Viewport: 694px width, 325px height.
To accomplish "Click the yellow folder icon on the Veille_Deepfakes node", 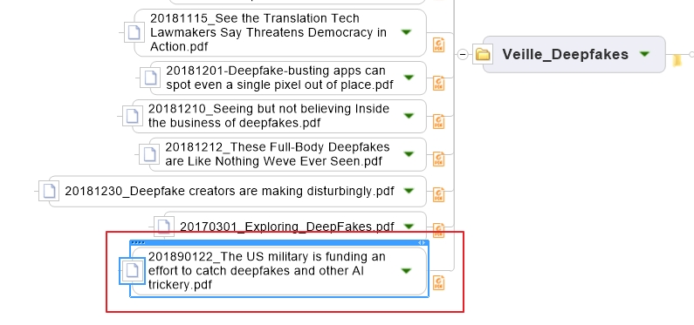I will (483, 54).
